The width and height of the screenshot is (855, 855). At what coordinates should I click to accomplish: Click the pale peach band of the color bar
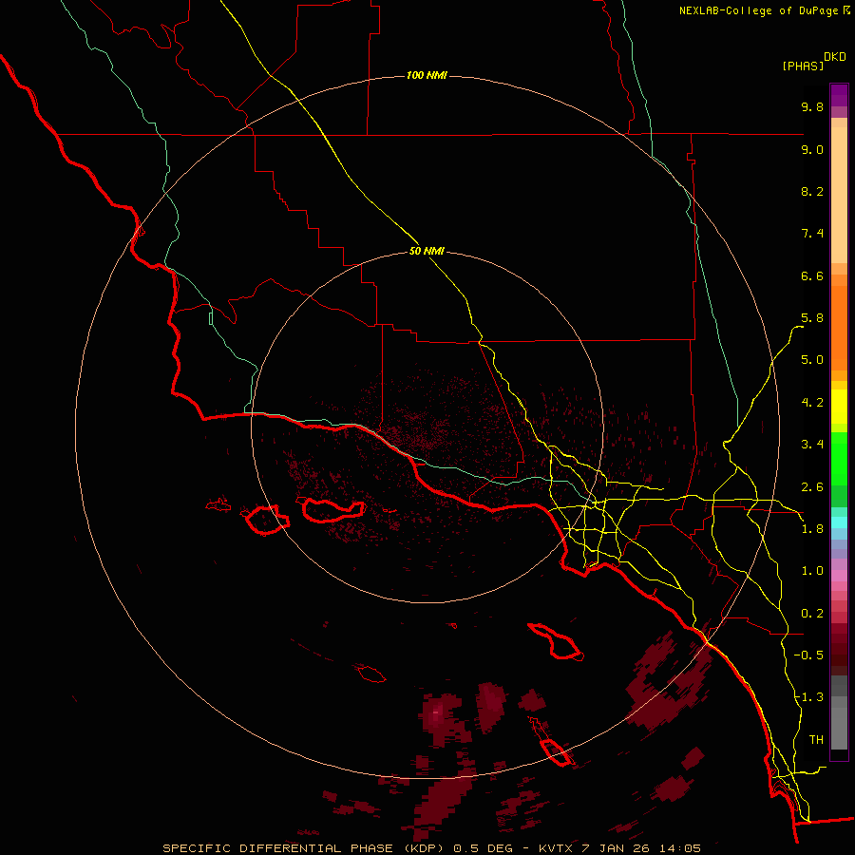[839, 195]
